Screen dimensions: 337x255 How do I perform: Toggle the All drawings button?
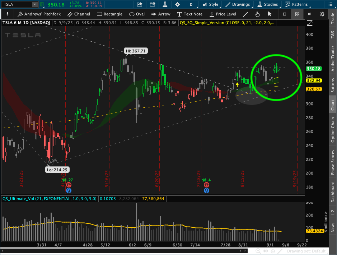click(x=309, y=14)
